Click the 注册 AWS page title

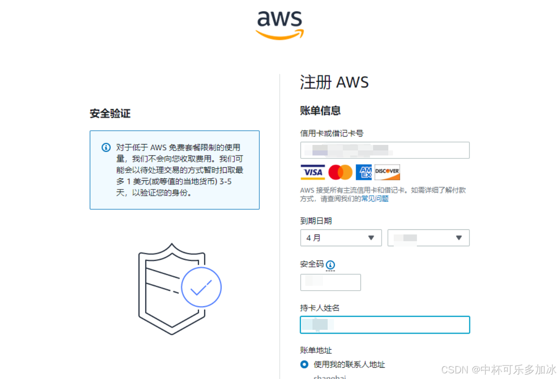334,82
